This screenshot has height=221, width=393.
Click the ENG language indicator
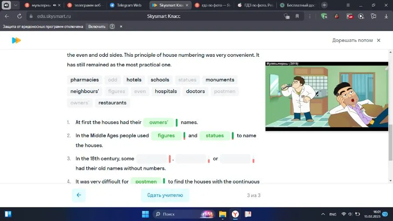(333, 214)
